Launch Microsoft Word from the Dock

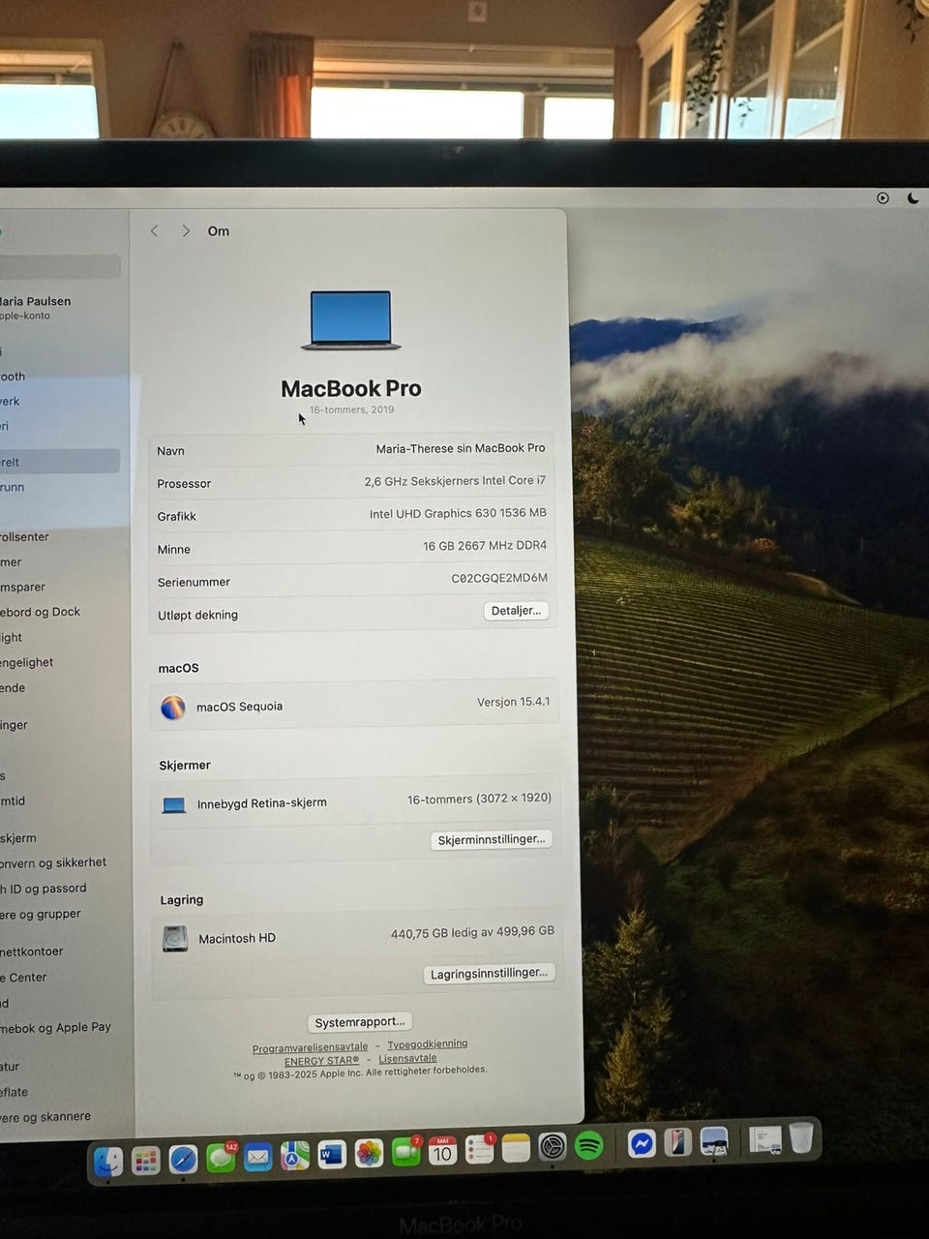[x=332, y=1155]
